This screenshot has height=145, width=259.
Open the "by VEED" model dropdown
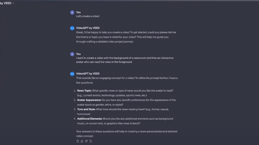pos(7,3)
